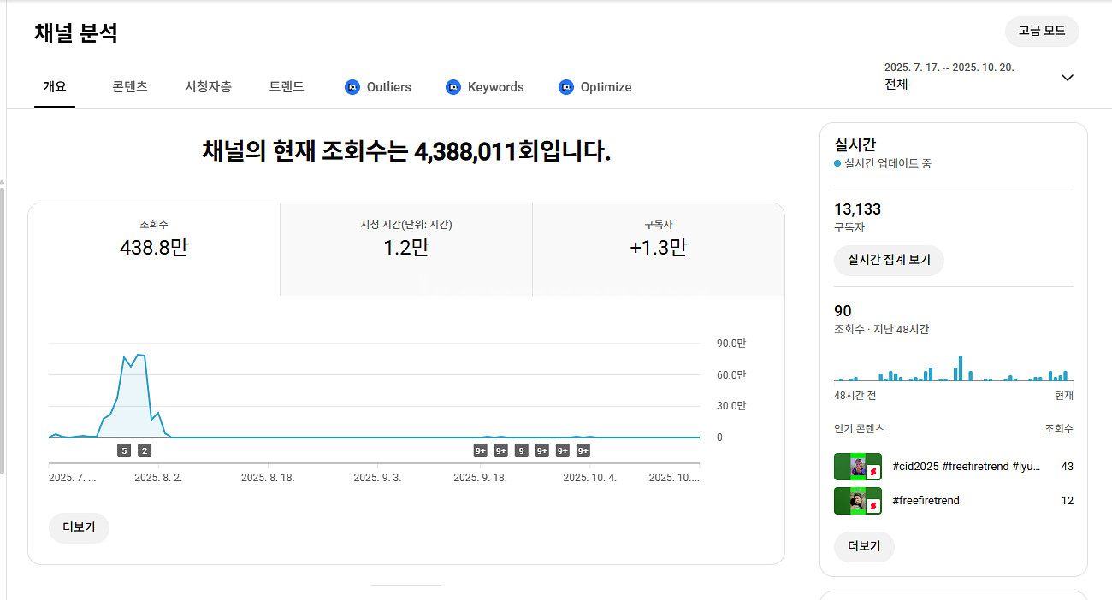Expand the date range dropdown arrow
The height and width of the screenshot is (600, 1112).
click(1067, 78)
